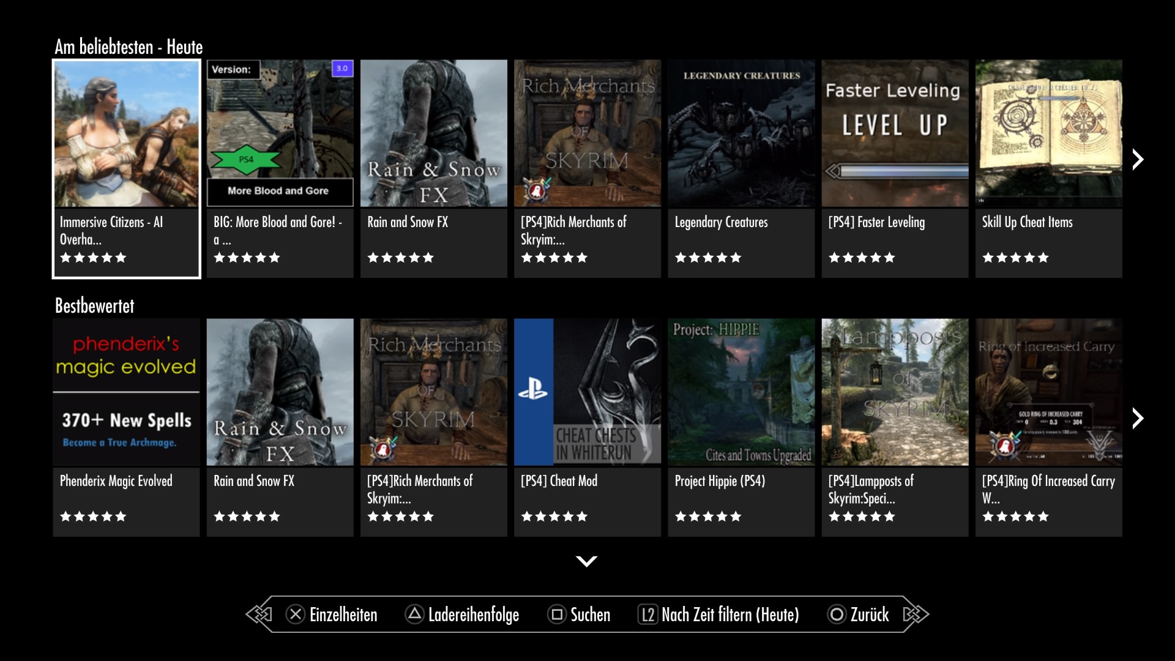This screenshot has height=661, width=1175.
Task: Click the PS4 badge on Blood and Gore
Action: tap(246, 160)
